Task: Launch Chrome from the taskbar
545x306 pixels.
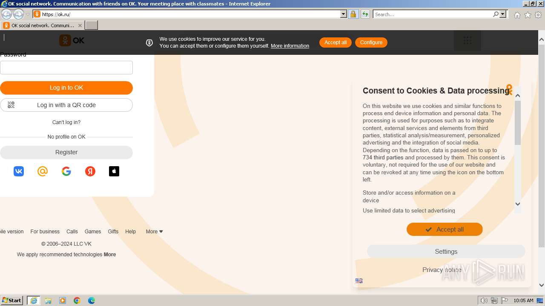Action: pyautogui.click(x=77, y=300)
